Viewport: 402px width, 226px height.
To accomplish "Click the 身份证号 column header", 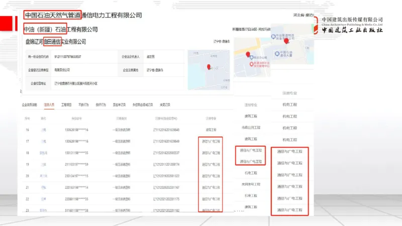I will tap(76, 119).
